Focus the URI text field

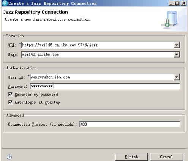point(98,45)
